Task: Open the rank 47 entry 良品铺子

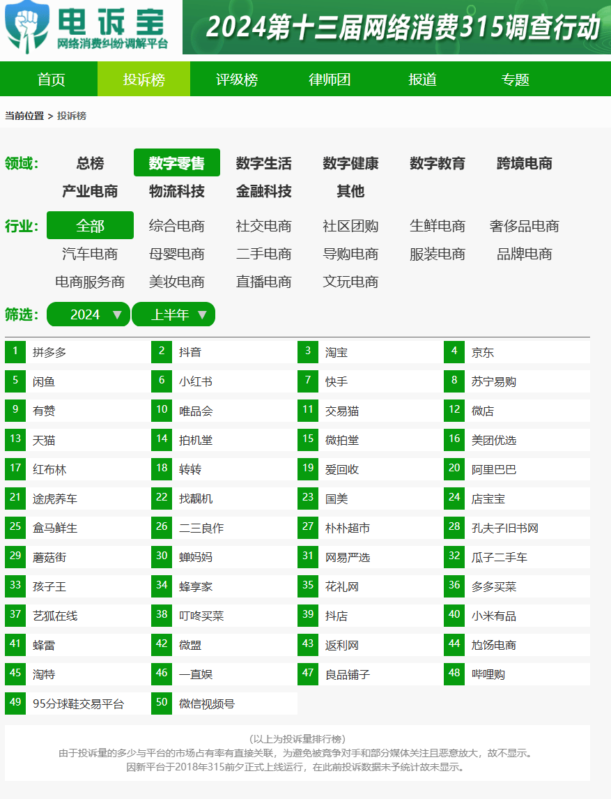Action: (x=371, y=674)
